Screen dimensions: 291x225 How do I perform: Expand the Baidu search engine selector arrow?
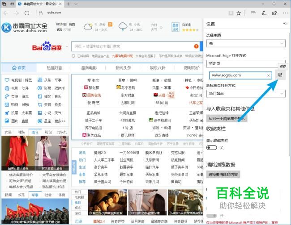point(67,46)
